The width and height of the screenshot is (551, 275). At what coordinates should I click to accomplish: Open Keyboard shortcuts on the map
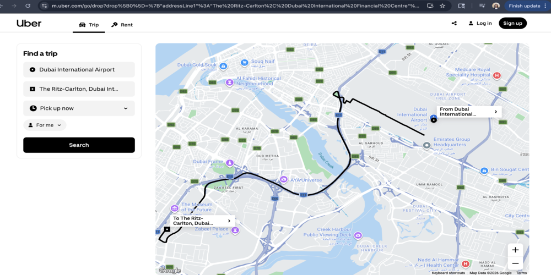click(448, 273)
